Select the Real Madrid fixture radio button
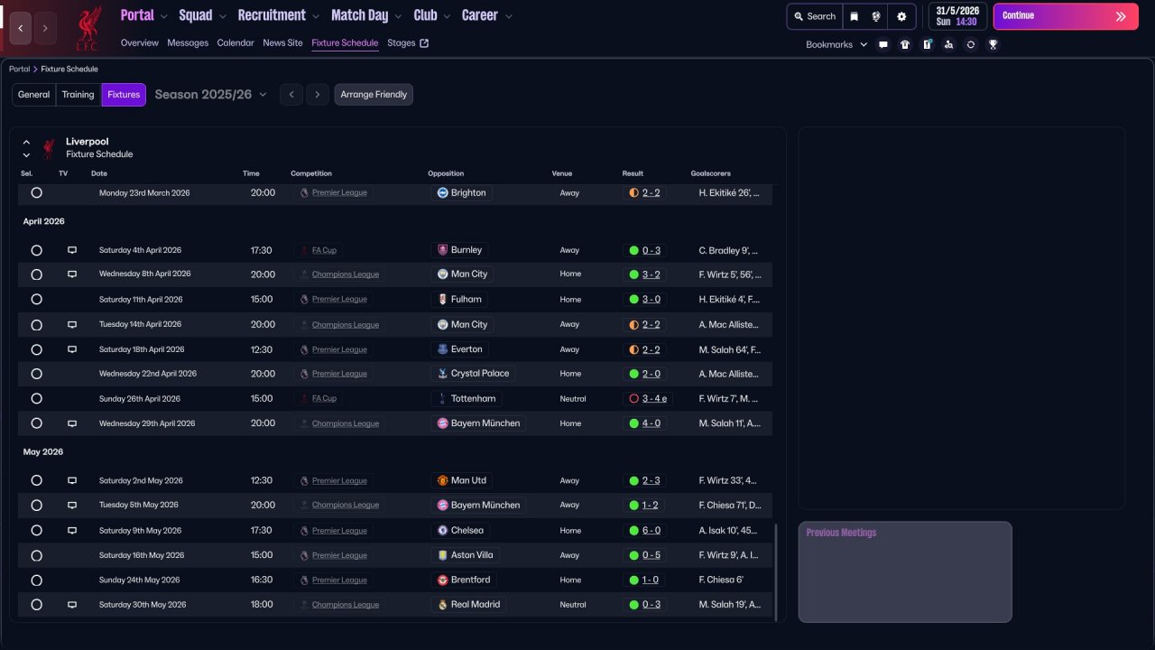The width and height of the screenshot is (1155, 650). (36, 605)
